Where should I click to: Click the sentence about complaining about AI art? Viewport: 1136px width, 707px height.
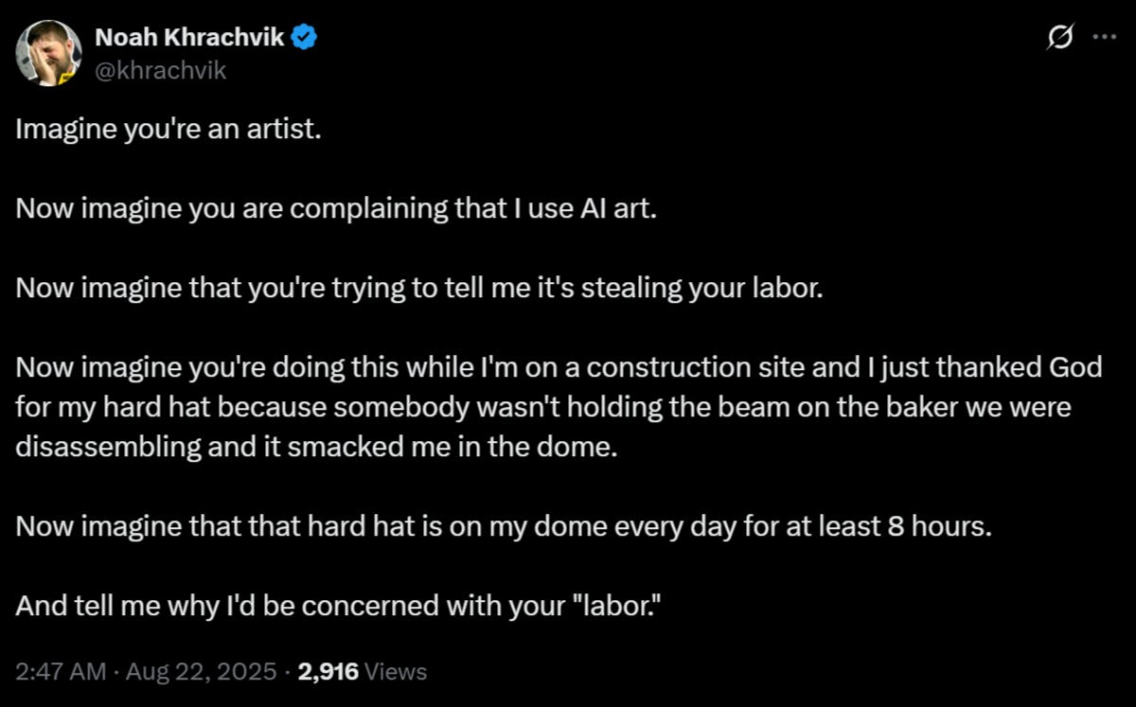tap(335, 208)
